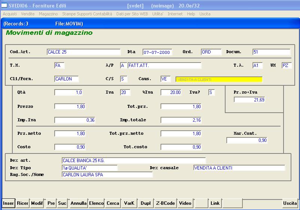
Task: Click the Docum. field containing 51
Action: [x=271, y=52]
